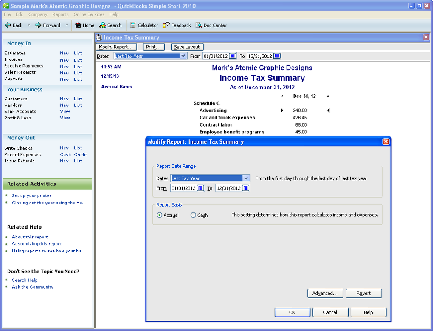
Task: Click the Print... button
Action: tap(153, 47)
